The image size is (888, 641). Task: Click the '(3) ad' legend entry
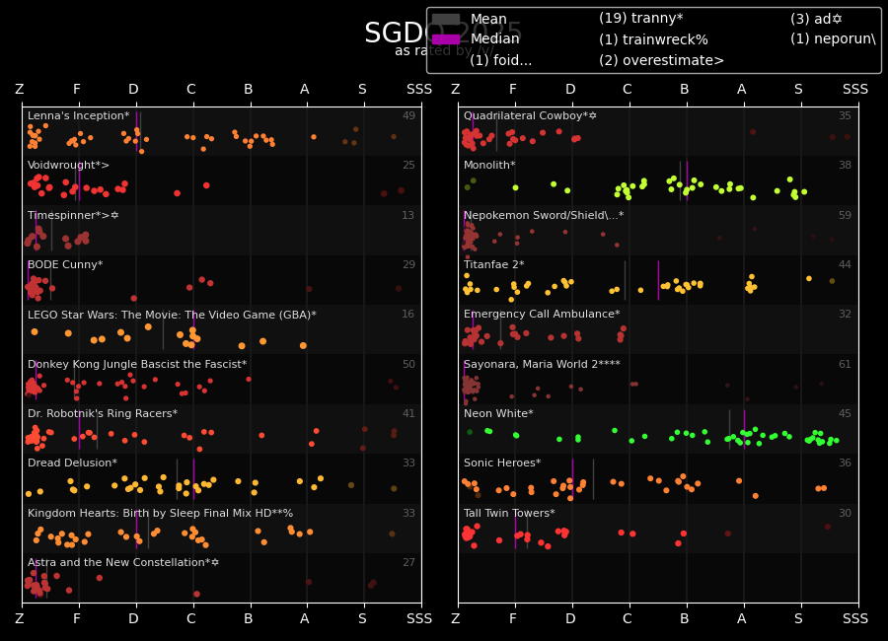[816, 19]
